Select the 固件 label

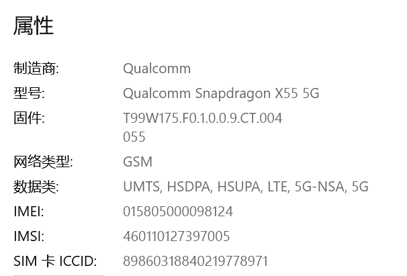coord(29,118)
